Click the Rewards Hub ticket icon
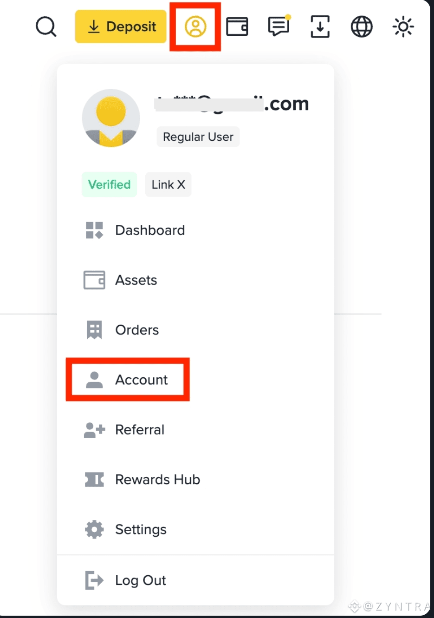434x618 pixels. (x=94, y=480)
